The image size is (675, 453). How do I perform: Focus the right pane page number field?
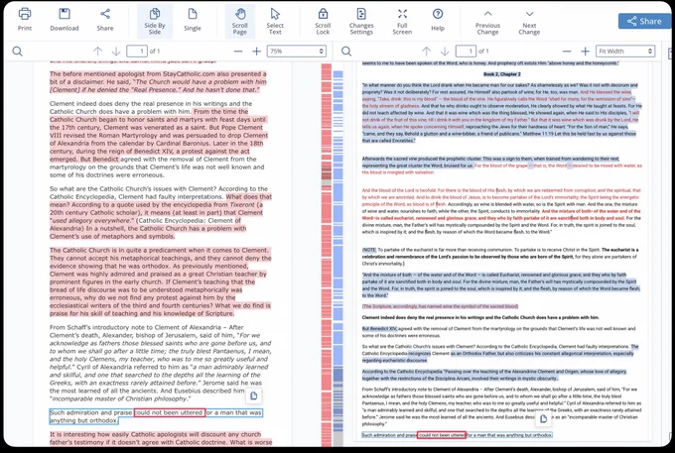[466, 52]
